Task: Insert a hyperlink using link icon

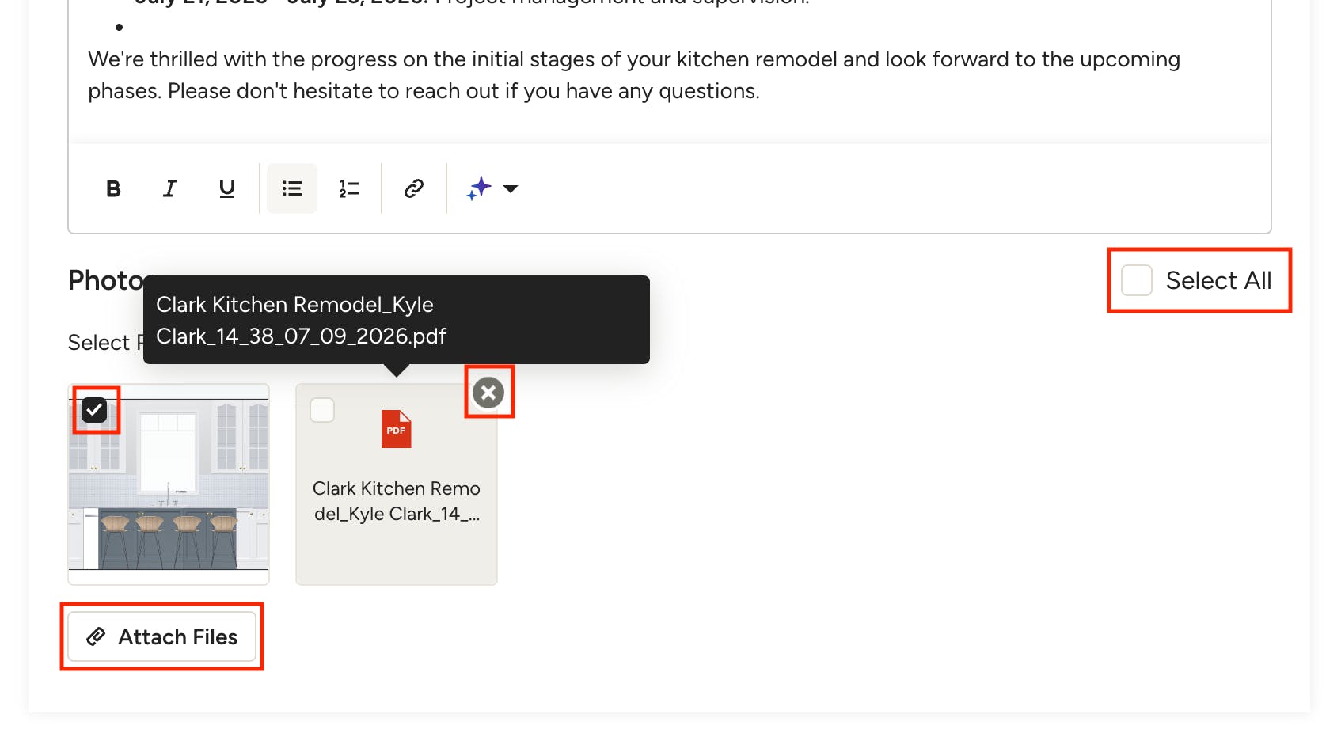Action: pos(414,188)
